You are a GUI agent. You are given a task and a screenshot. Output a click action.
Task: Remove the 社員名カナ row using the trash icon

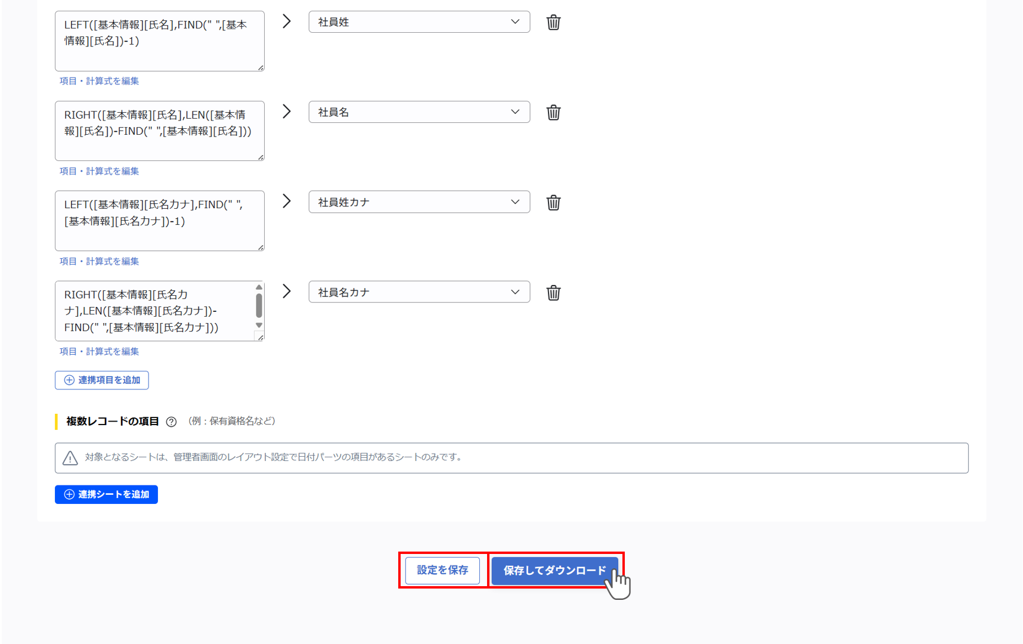tap(553, 292)
